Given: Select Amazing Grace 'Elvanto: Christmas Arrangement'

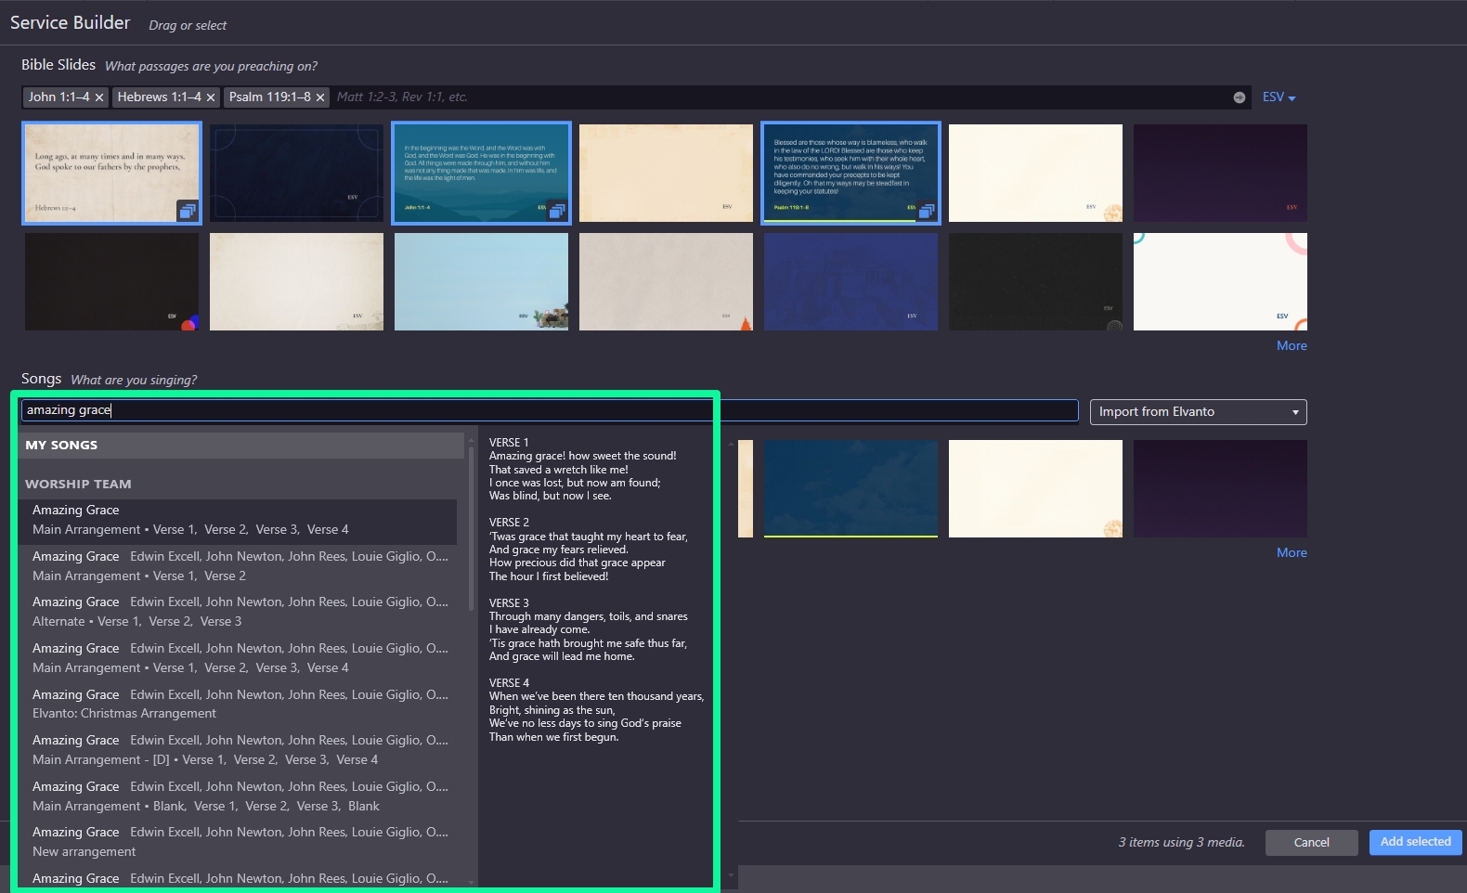Looking at the screenshot, I should [x=237, y=705].
